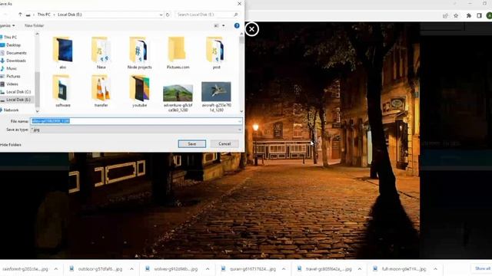Open the software folder
Screen dimensions: 492x276
63,90
